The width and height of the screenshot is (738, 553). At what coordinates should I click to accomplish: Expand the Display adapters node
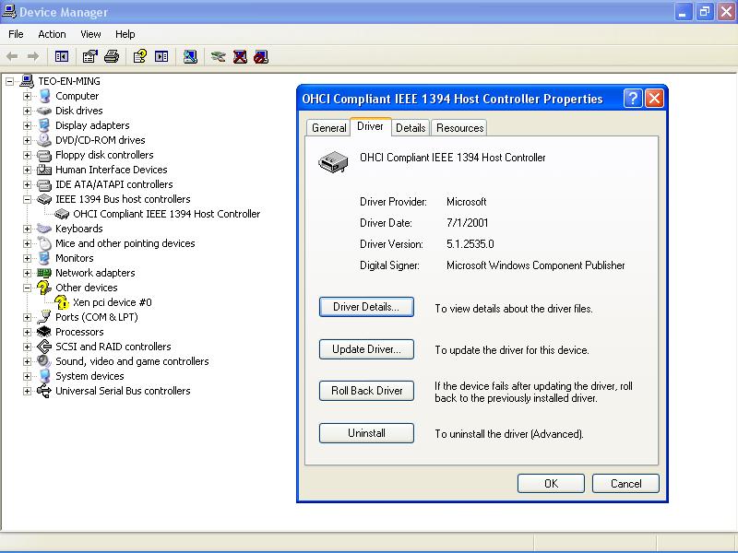click(x=28, y=125)
